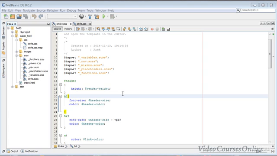This screenshot has height=156, width=277.
Task: Open Run Project dropdown arrow
Action: (108, 16)
